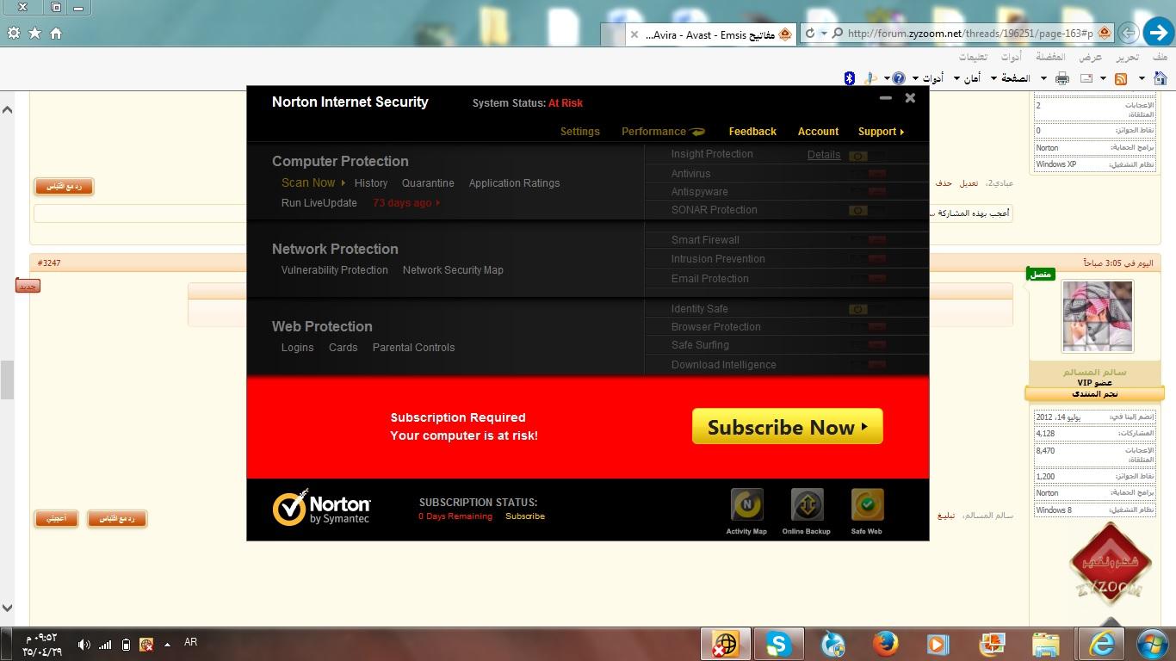1176x661 pixels.
Task: Open the الصفحة dropdown in command bar
Action: [x=993, y=78]
